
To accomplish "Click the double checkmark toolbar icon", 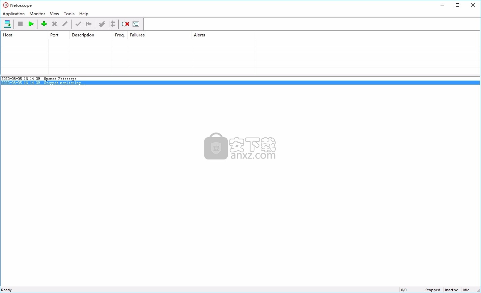I will pyautogui.click(x=102, y=24).
